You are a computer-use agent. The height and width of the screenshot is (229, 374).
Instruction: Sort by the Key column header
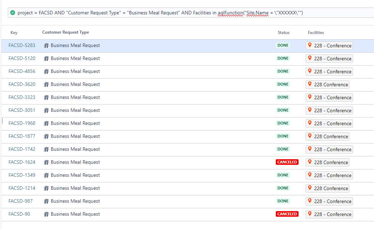click(14, 33)
